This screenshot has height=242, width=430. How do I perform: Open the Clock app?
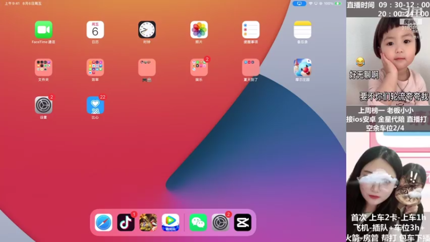147,30
